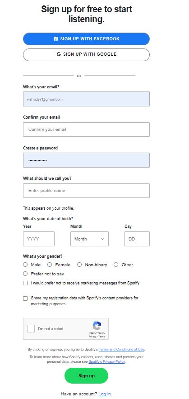Click the Facebook logo icon
Viewport: 189px width, 399px height.
click(56, 39)
